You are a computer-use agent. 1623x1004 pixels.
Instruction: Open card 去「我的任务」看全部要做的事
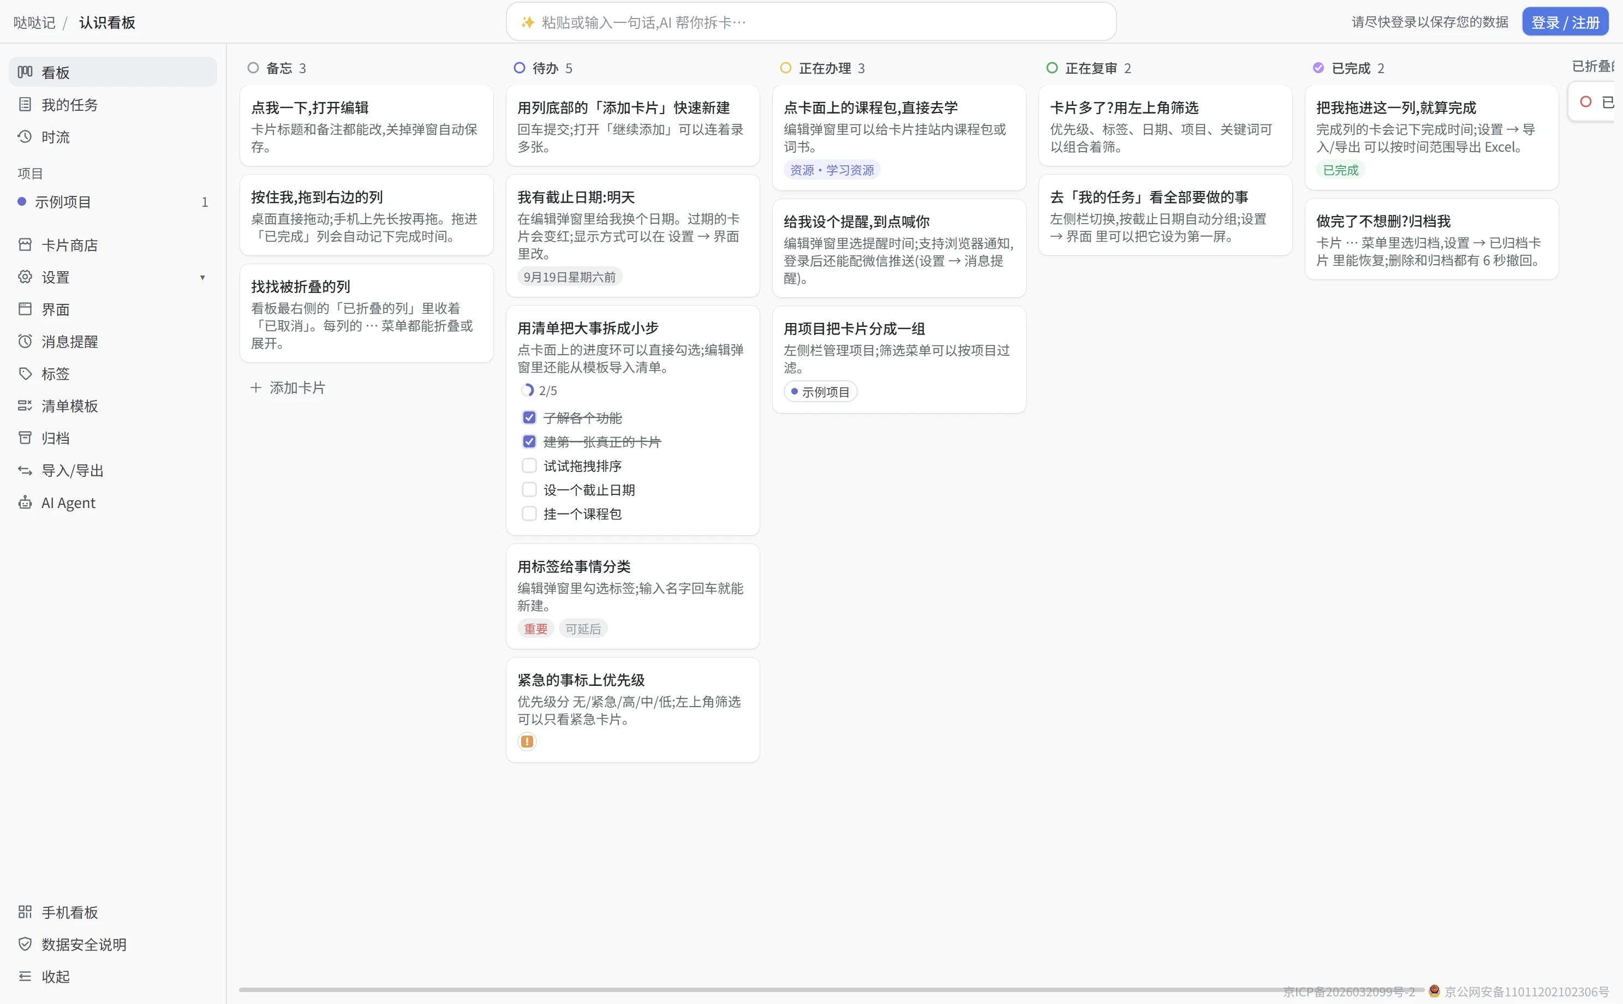[1166, 214]
